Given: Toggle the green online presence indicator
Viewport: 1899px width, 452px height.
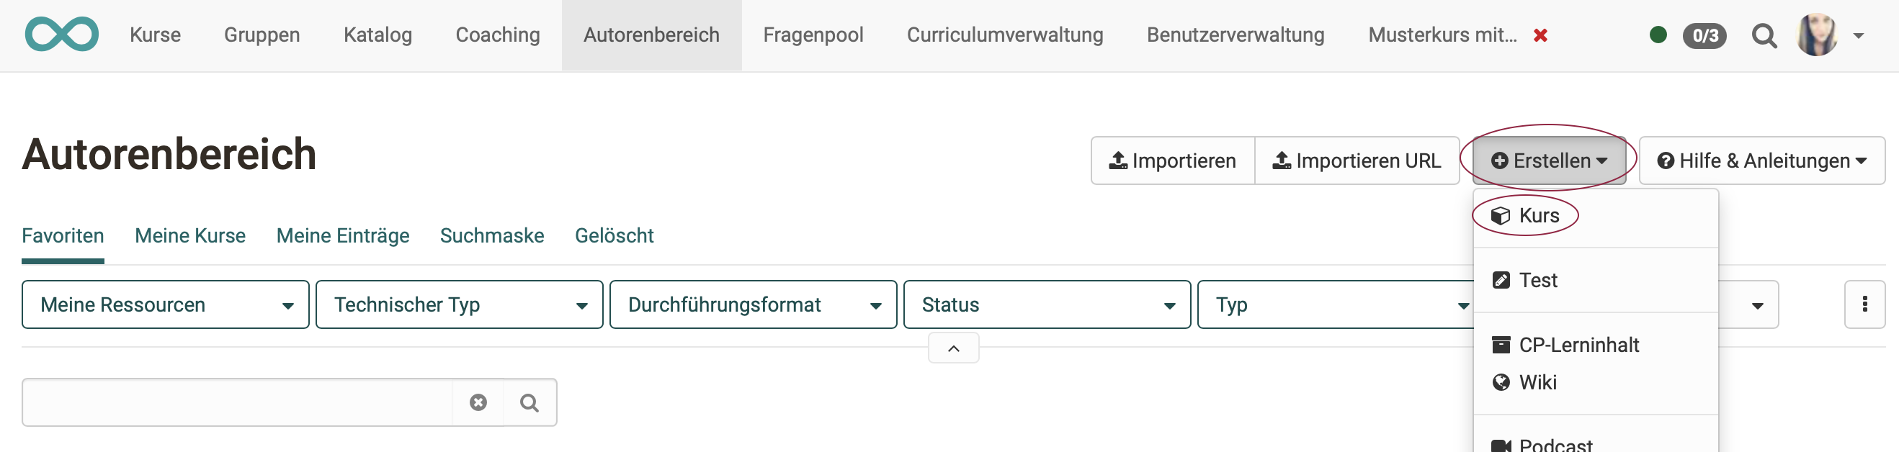Looking at the screenshot, I should [x=1659, y=35].
